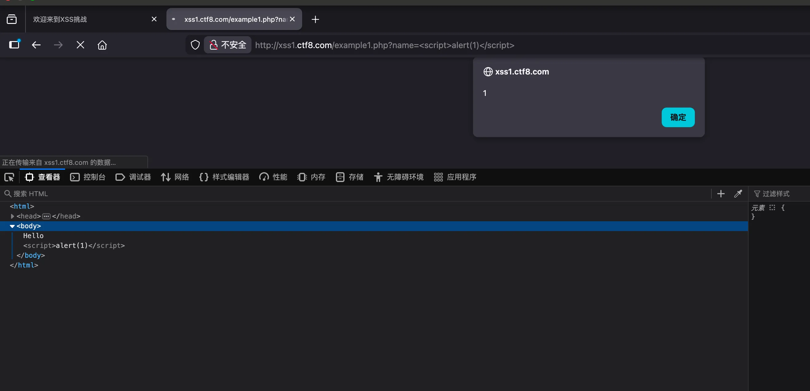Click the 元素 element style rule
The image size is (810, 391).
point(758,207)
